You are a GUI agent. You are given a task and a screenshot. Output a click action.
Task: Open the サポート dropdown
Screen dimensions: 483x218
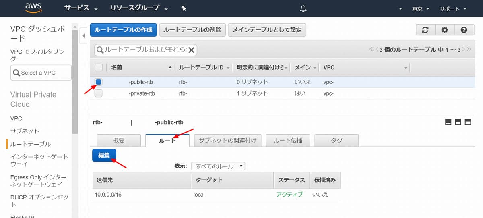[453, 9]
